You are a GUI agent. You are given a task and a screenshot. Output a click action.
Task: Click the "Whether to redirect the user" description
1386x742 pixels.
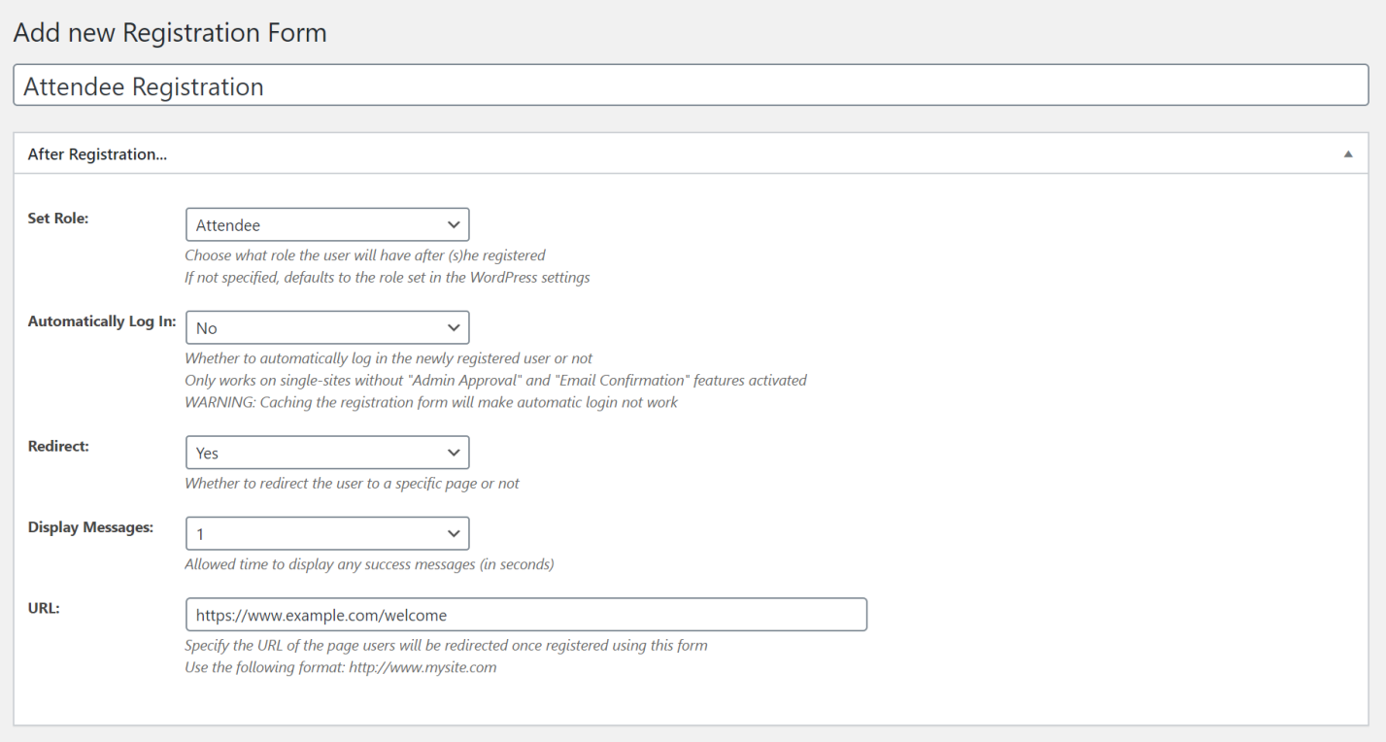352,484
